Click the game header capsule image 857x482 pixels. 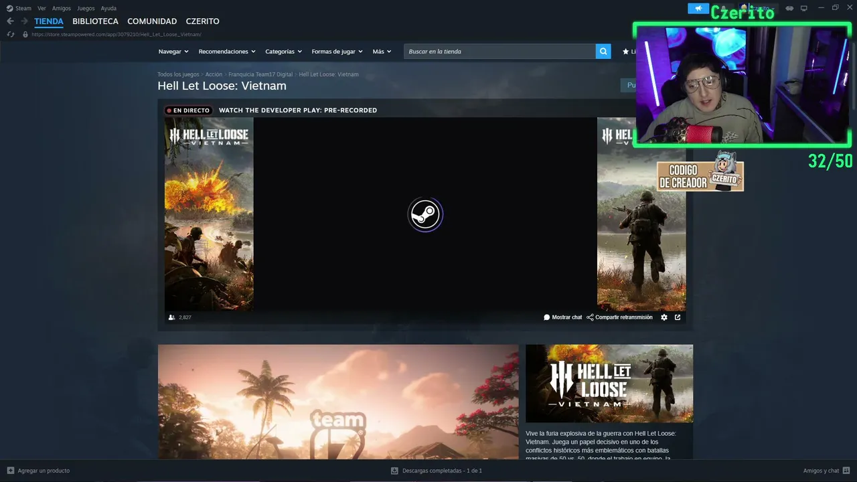pyautogui.click(x=609, y=384)
